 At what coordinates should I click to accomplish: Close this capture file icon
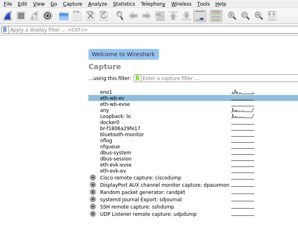click(x=90, y=16)
